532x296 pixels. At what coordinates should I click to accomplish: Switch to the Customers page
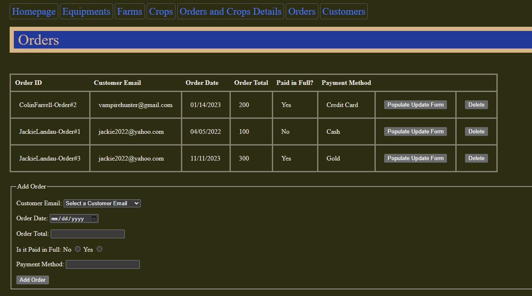click(x=343, y=11)
